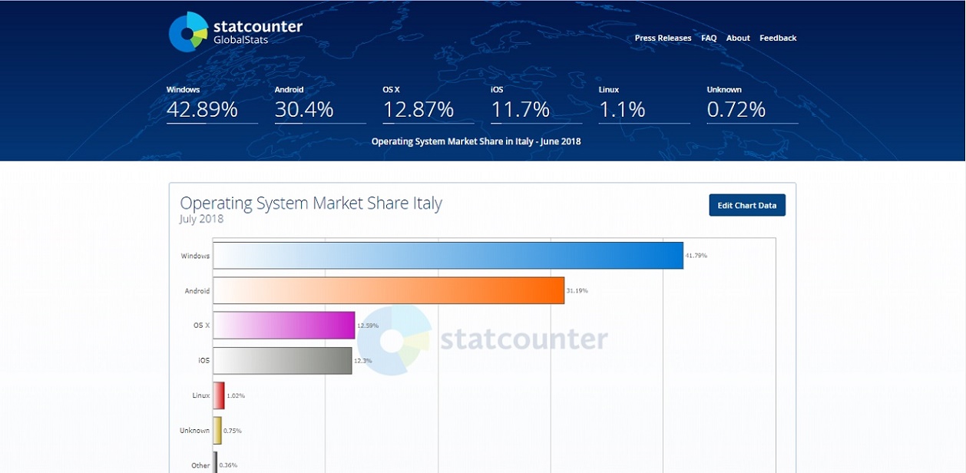
Task: Click the 0.36% value label
Action: [x=228, y=465]
